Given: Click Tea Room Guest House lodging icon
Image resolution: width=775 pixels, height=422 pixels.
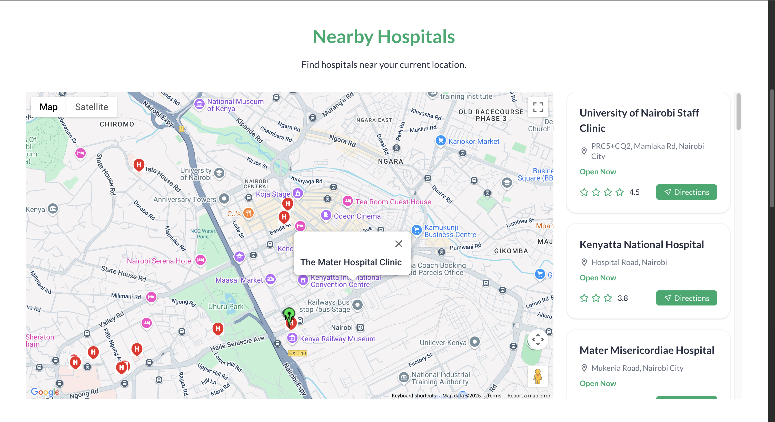Looking at the screenshot, I should 347,201.
